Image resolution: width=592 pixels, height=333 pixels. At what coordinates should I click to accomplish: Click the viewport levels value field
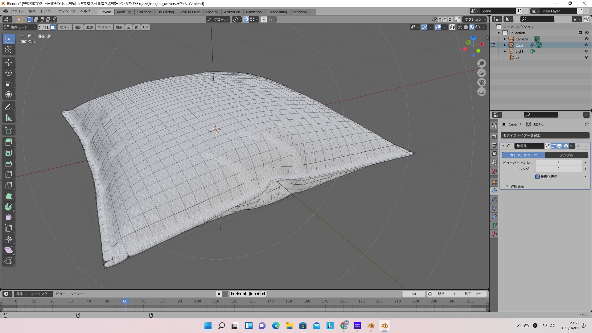(x=558, y=163)
